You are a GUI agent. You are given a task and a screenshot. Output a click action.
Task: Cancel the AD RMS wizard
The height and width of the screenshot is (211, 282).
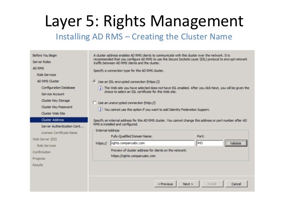236,184
